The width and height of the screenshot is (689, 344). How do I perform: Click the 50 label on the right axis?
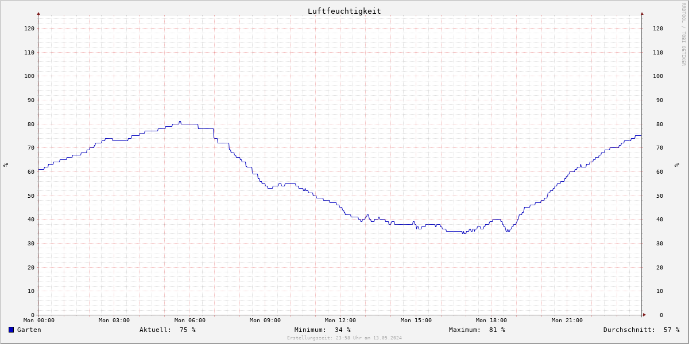pos(660,196)
